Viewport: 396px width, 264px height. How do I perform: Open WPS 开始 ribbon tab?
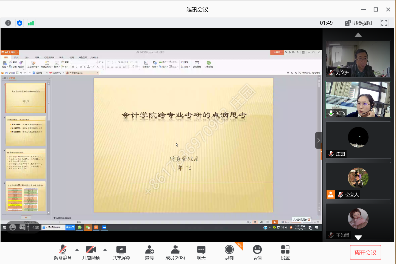[x=6, y=57]
